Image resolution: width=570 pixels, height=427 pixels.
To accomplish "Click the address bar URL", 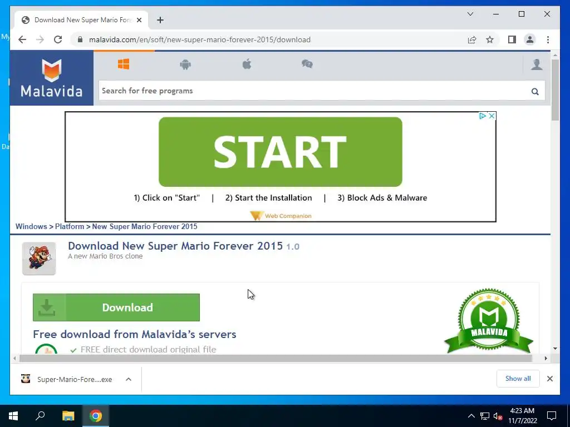I will [x=200, y=39].
